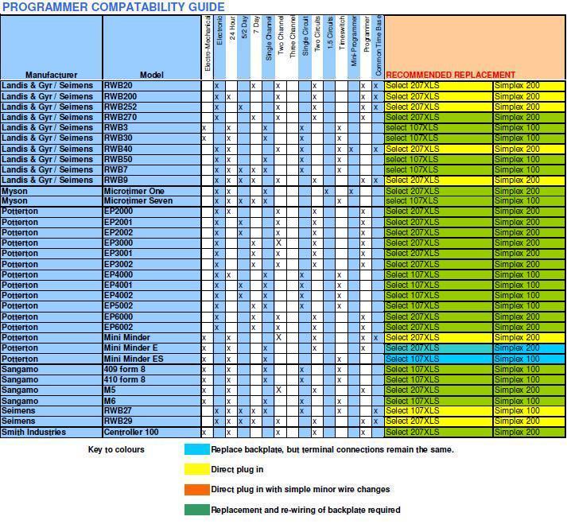This screenshot has width=567, height=528.
Task: Select the RWB252 model cell
Action: [120, 107]
